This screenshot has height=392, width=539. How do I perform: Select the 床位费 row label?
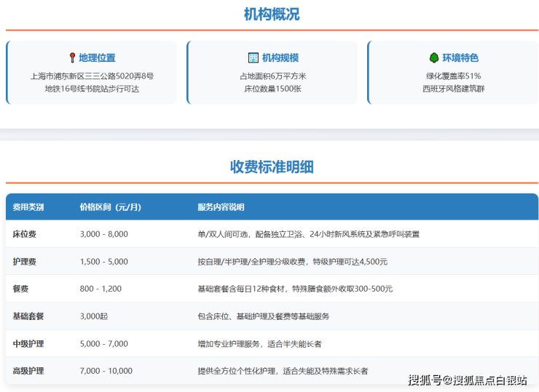click(25, 234)
